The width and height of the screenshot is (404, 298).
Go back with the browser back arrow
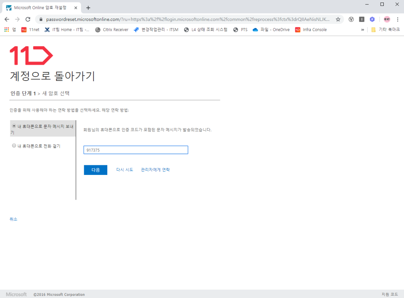(7, 19)
